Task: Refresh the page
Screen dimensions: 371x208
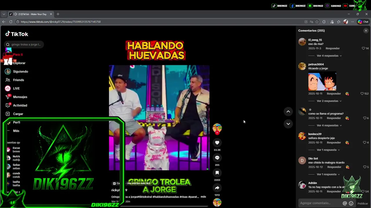Action: pyautogui.click(x=11, y=22)
